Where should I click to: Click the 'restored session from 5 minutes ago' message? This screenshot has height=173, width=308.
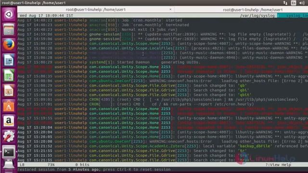coord(94,170)
